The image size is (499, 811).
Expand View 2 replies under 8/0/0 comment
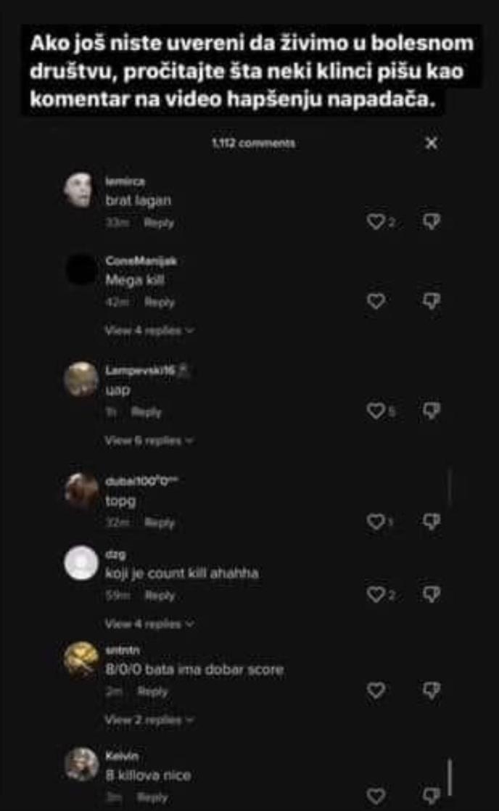tap(149, 720)
